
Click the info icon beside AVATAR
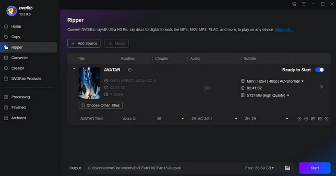[x=130, y=70]
